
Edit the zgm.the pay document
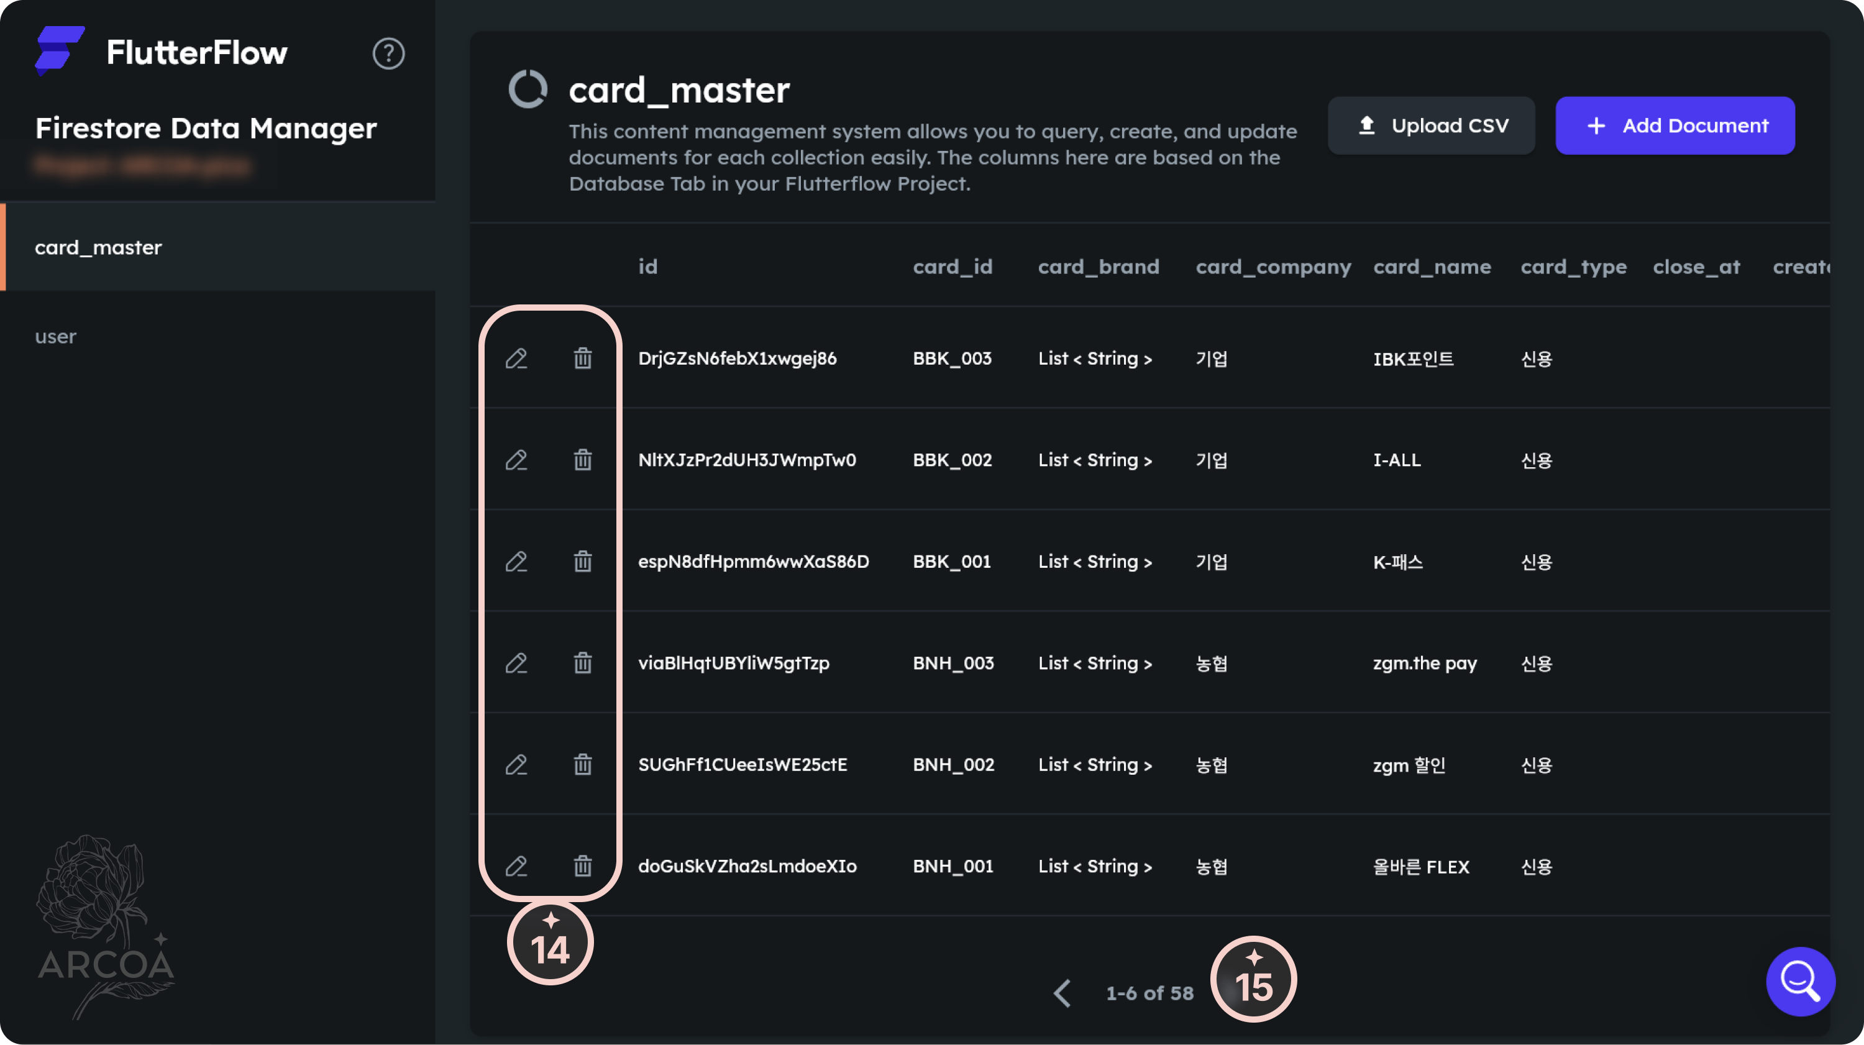coord(516,663)
